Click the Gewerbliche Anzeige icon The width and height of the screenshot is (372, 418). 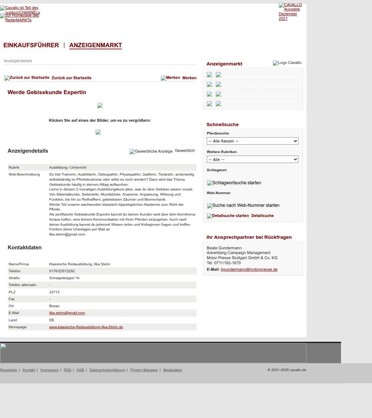pyautogui.click(x=151, y=151)
